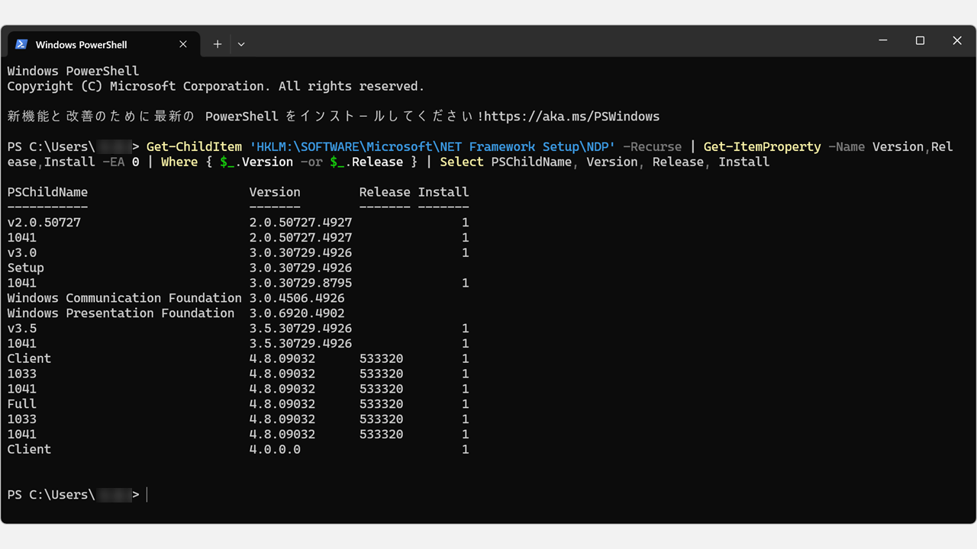Maximize the terminal window
977x549 pixels.
(x=920, y=40)
